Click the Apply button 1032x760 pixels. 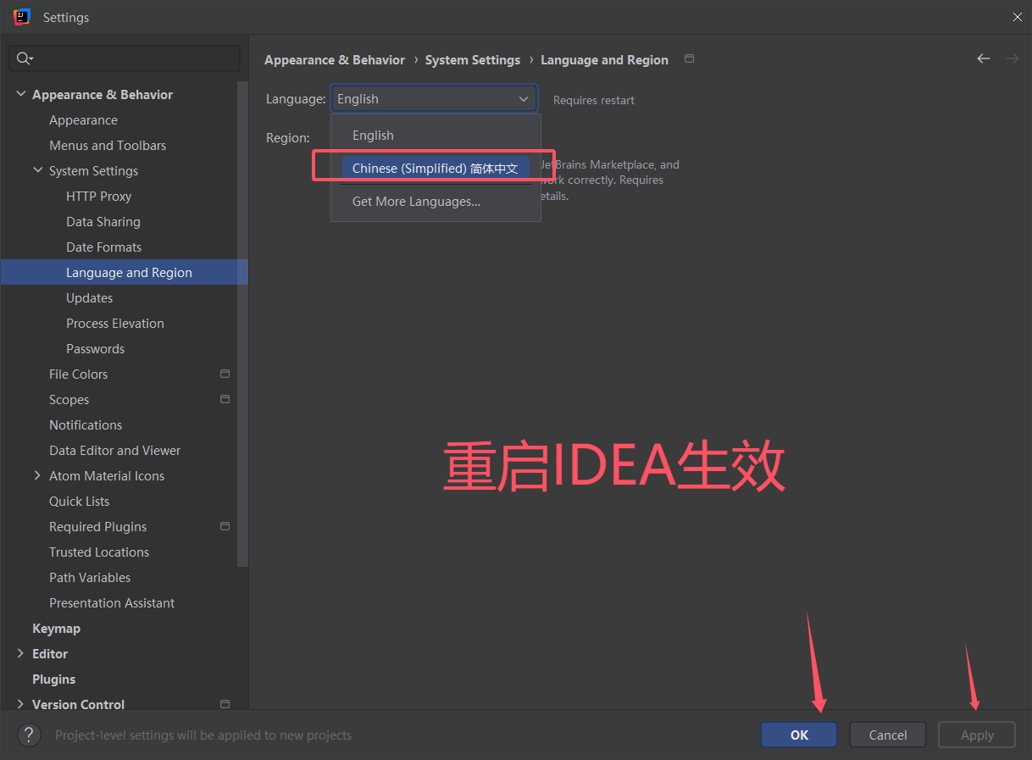977,735
